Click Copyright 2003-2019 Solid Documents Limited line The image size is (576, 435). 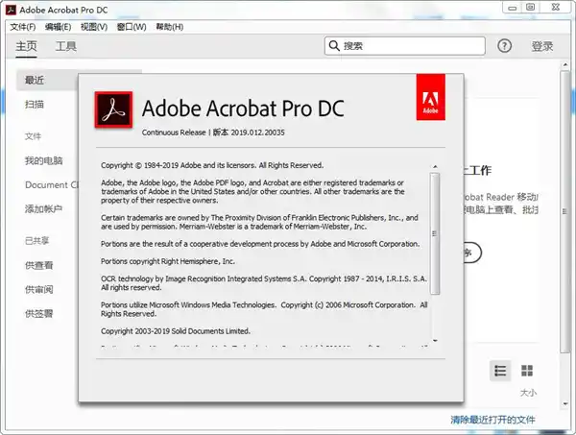click(x=176, y=331)
